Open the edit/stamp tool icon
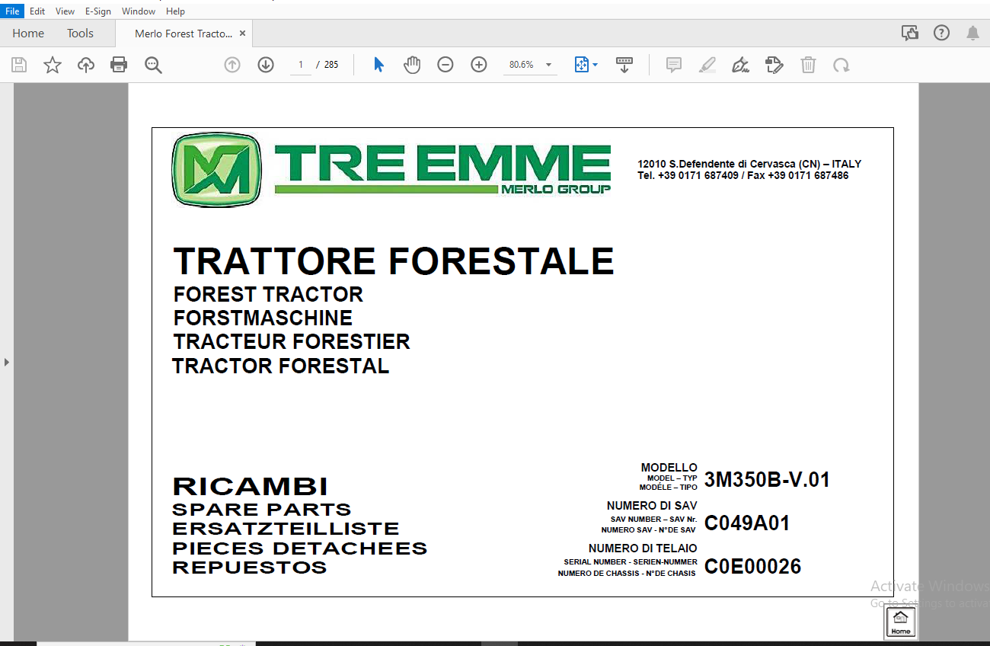The height and width of the screenshot is (646, 990). [774, 65]
